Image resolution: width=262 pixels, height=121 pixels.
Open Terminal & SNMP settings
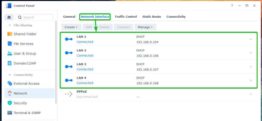tap(27, 113)
